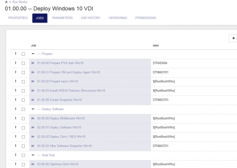Click the WHO column header
237x168 pixels.
pyautogui.click(x=156, y=45)
